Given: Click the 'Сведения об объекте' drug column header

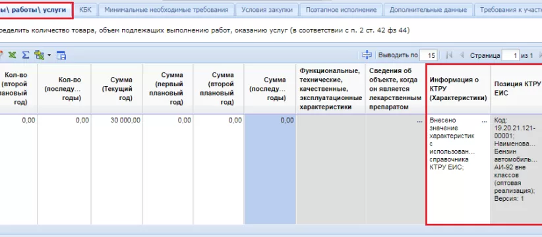Looking at the screenshot, I should tap(395, 89).
